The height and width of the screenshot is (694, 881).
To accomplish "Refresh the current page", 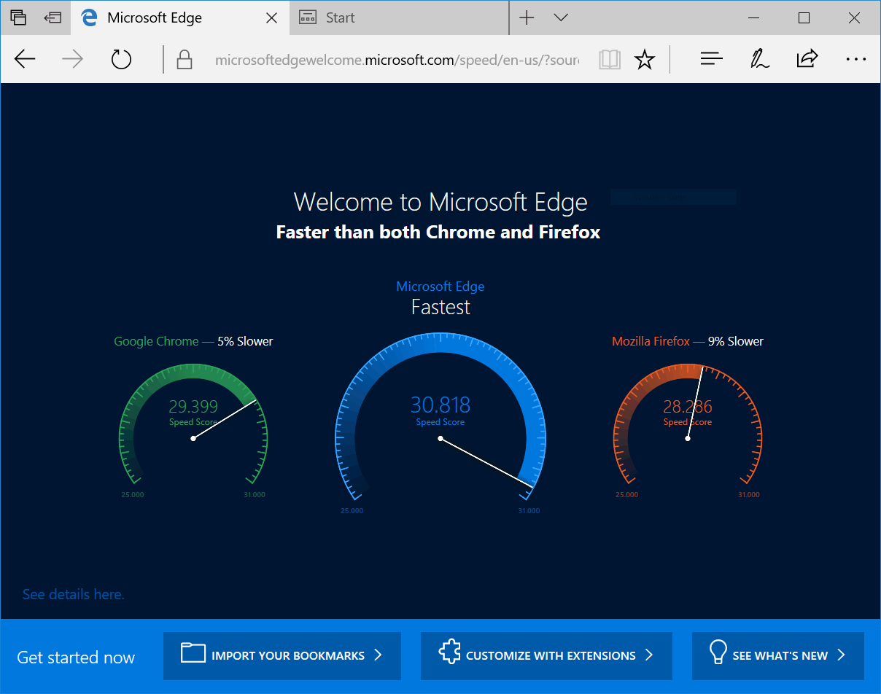I will pyautogui.click(x=121, y=60).
